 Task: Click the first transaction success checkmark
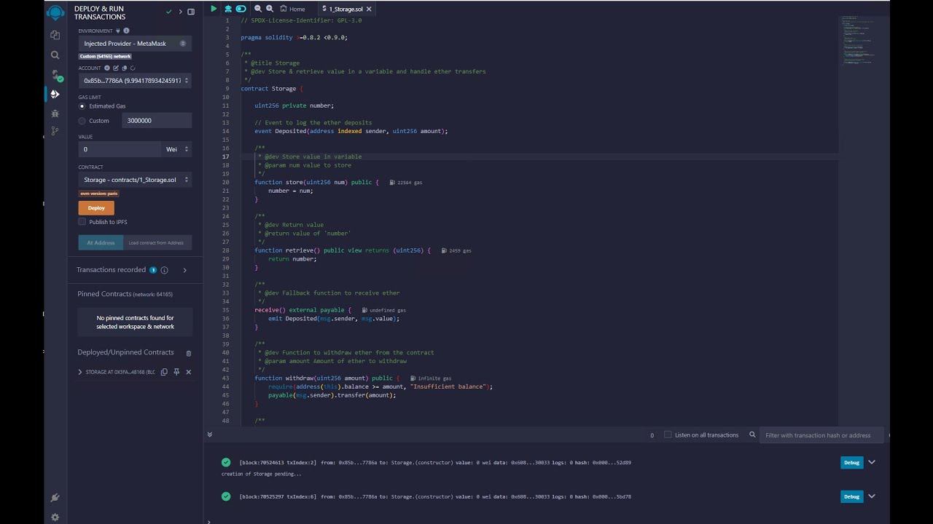pyautogui.click(x=227, y=462)
